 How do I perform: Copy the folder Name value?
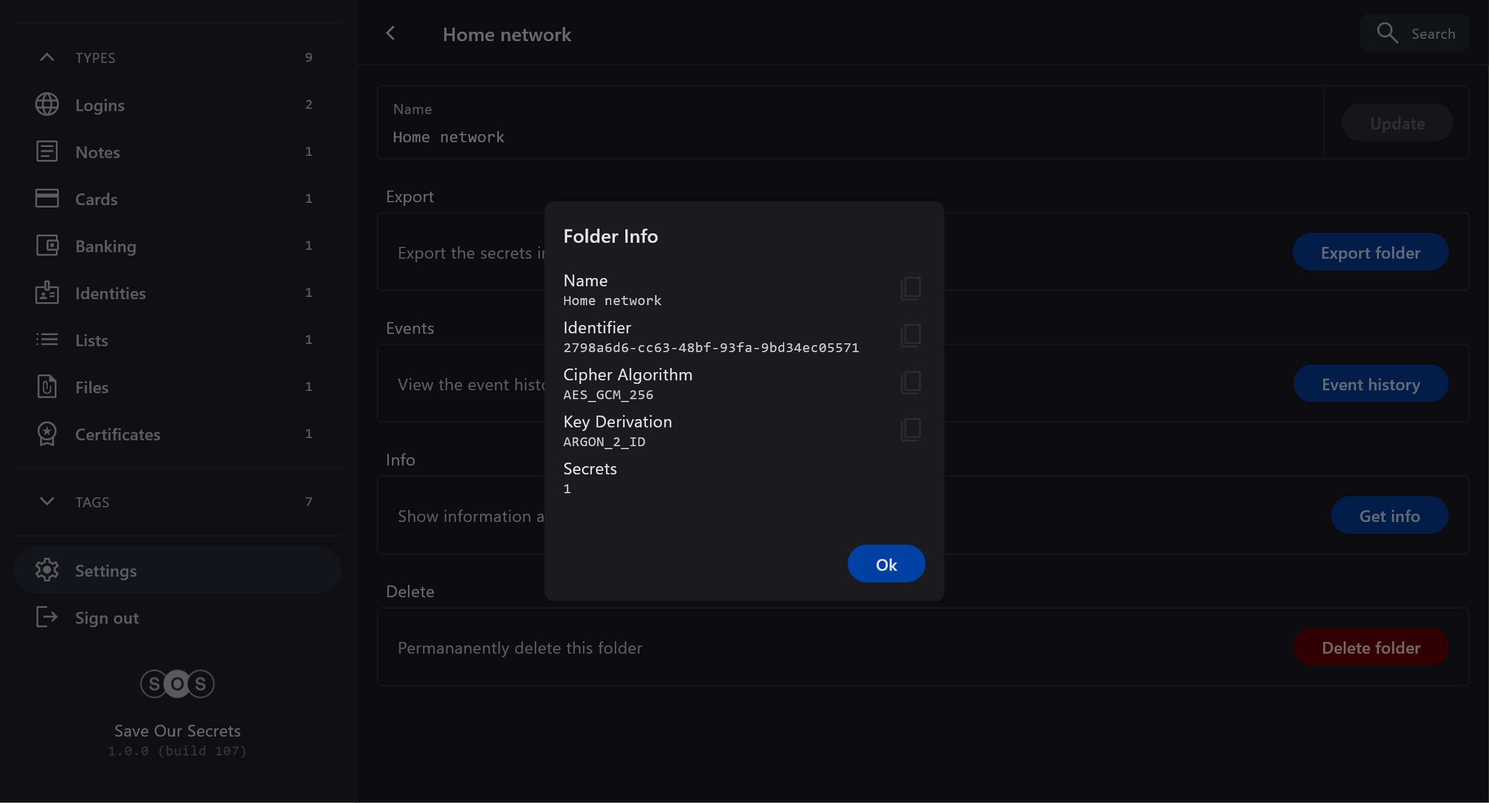tap(910, 288)
